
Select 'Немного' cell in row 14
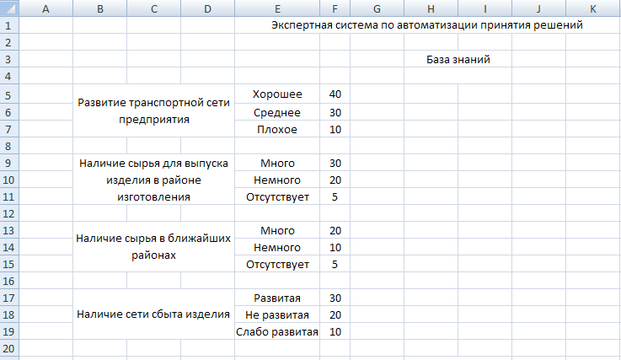pyautogui.click(x=277, y=247)
